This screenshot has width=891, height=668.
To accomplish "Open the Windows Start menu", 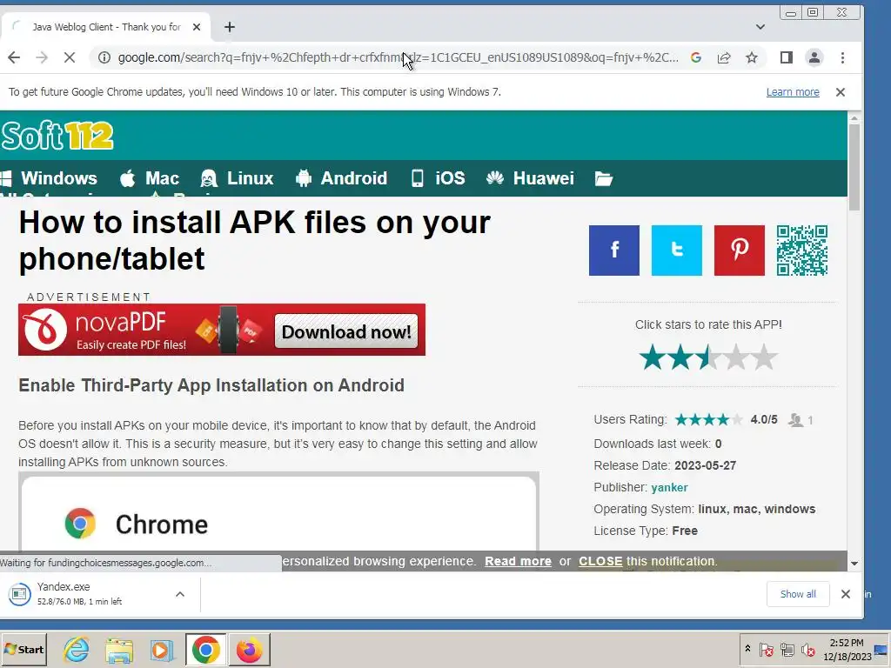I will pos(23,649).
